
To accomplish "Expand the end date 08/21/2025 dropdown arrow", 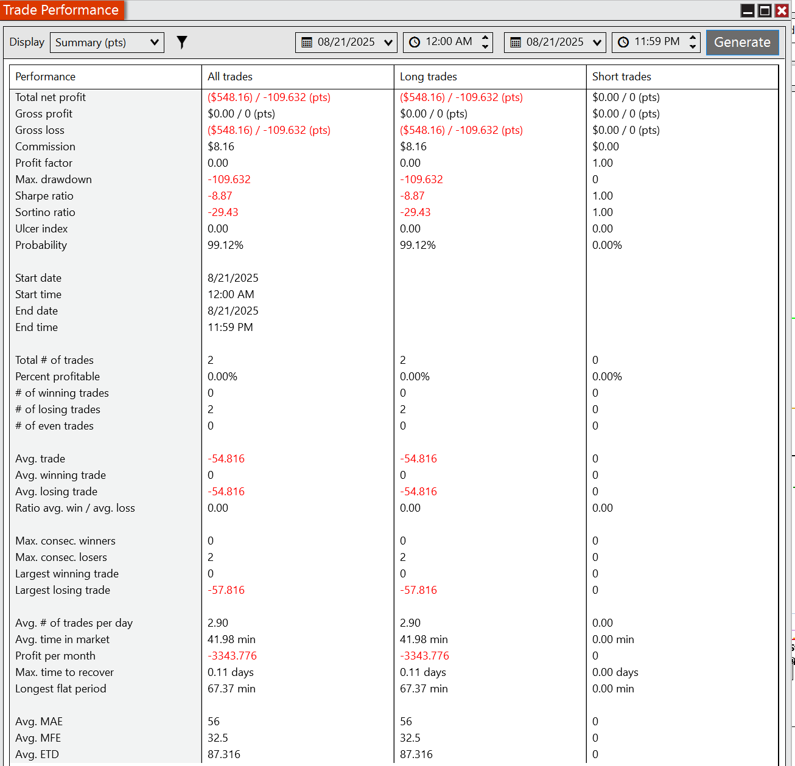I will pos(597,43).
